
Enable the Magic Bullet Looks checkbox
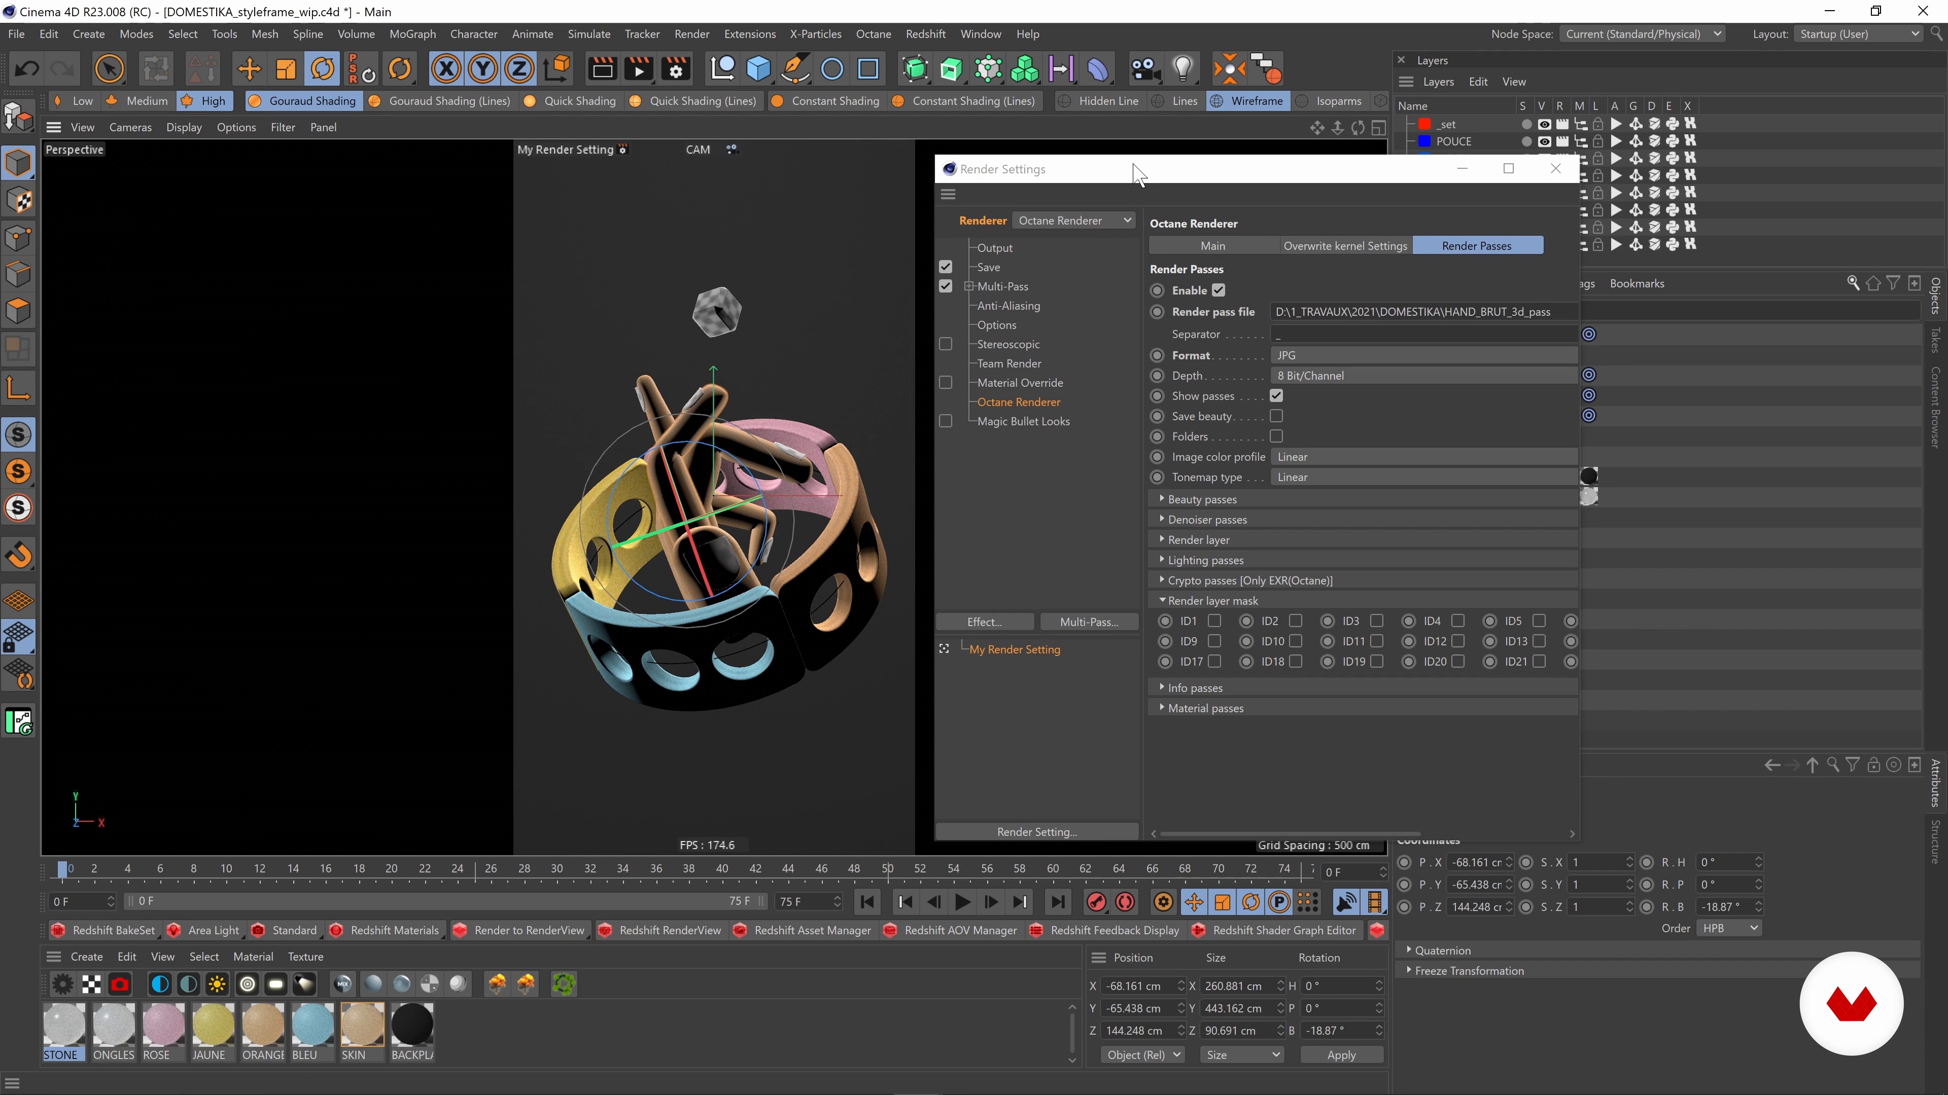(x=945, y=421)
